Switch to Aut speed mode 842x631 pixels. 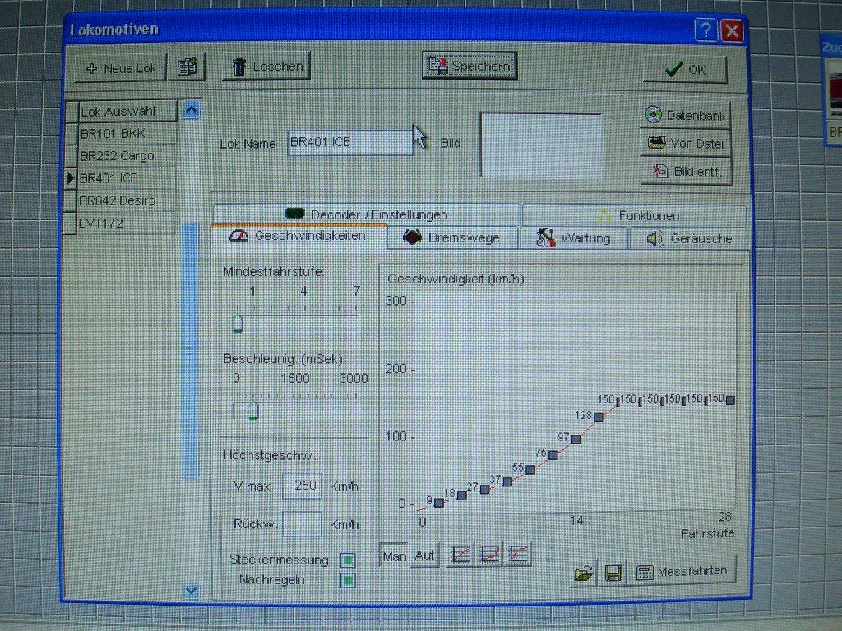[424, 555]
